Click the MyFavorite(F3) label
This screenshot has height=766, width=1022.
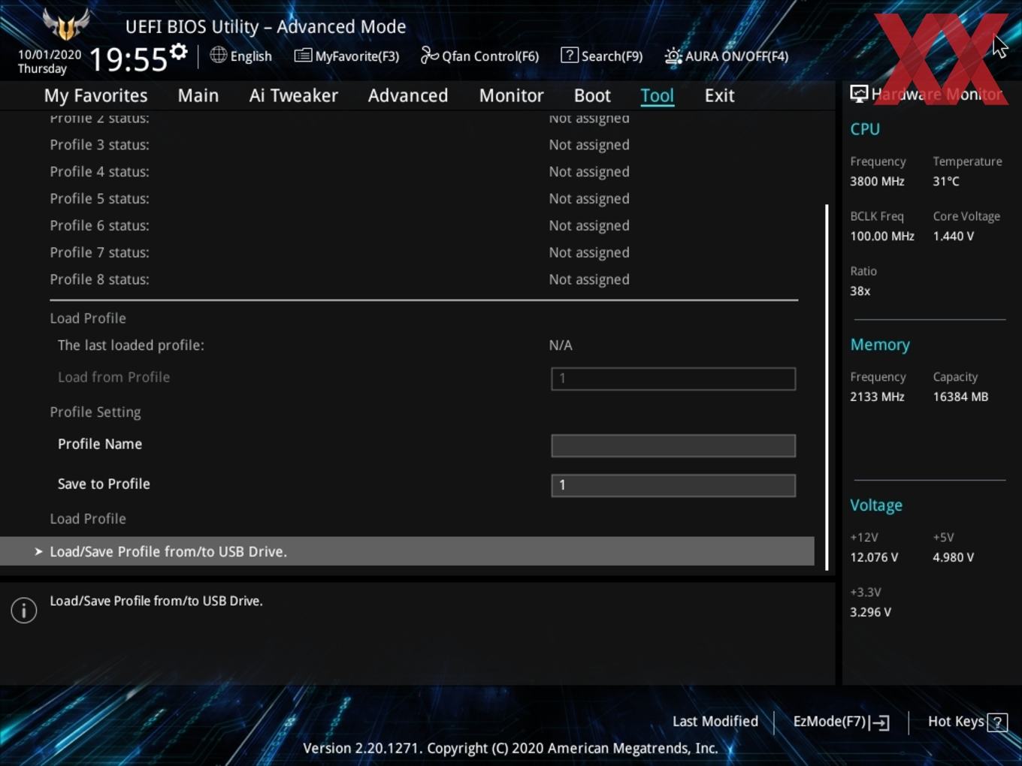(357, 56)
